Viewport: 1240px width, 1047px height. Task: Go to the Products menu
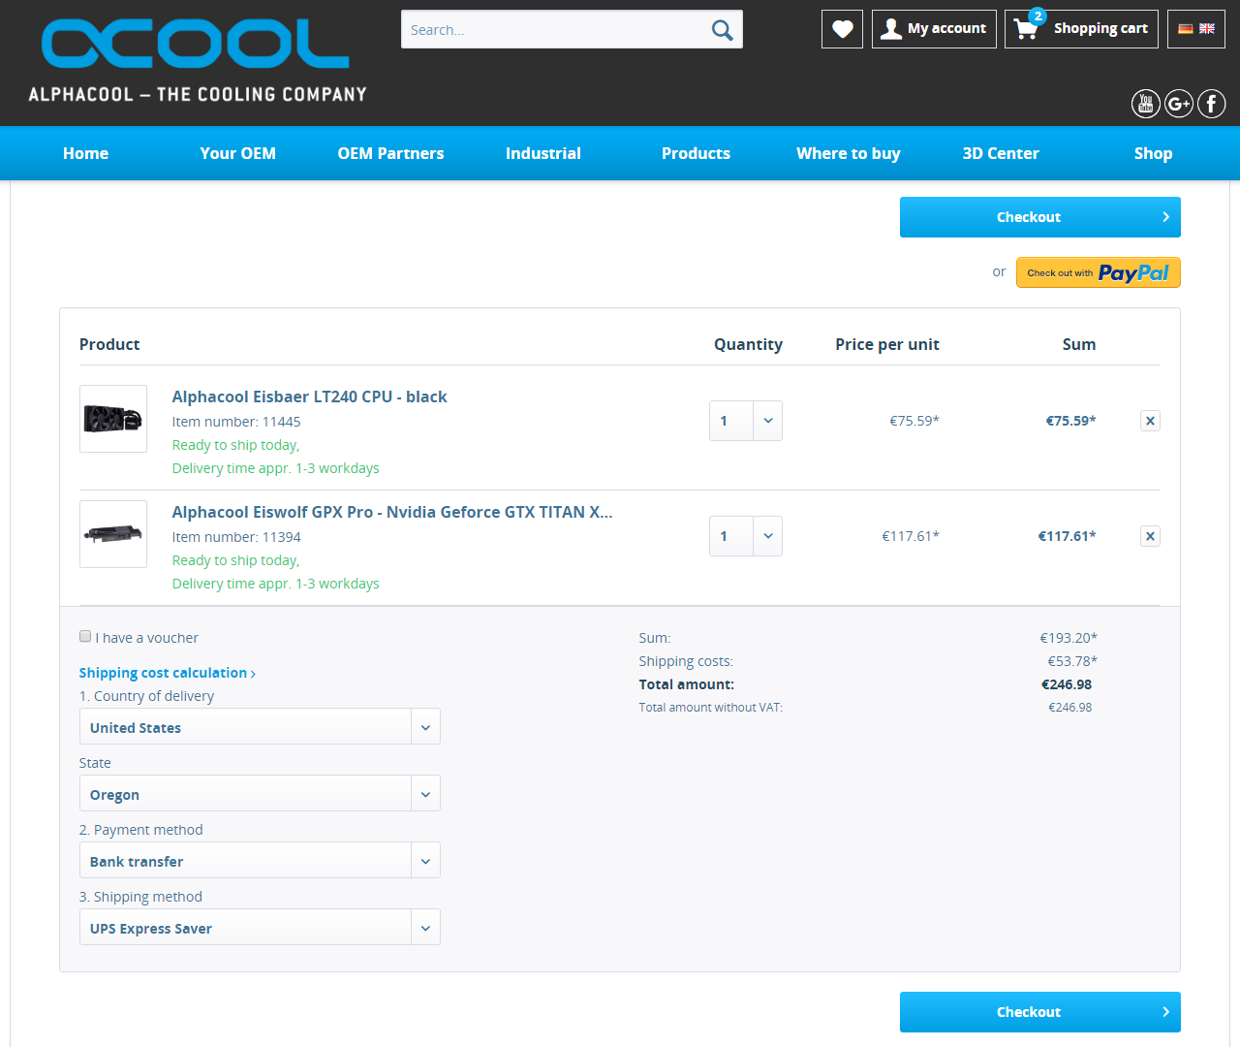[696, 153]
